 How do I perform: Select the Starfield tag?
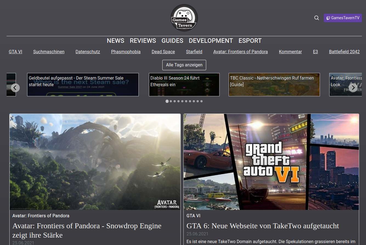coord(194,52)
